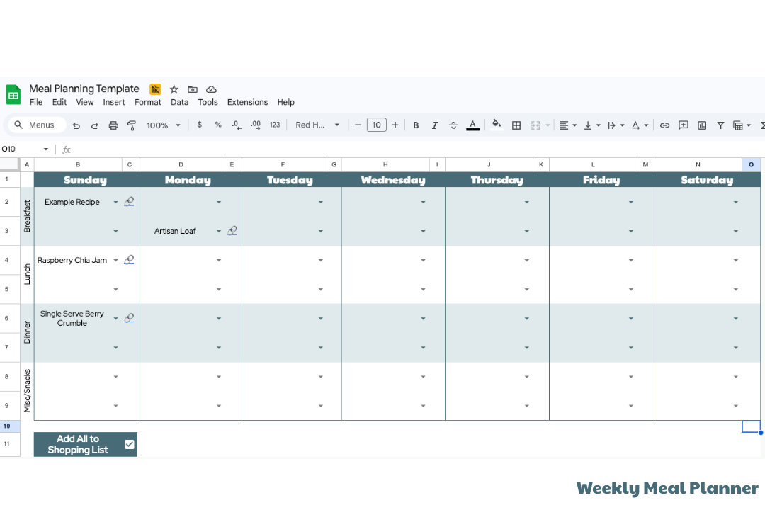The image size is (765, 510).
Task: Select column header N
Action: [x=698, y=164]
